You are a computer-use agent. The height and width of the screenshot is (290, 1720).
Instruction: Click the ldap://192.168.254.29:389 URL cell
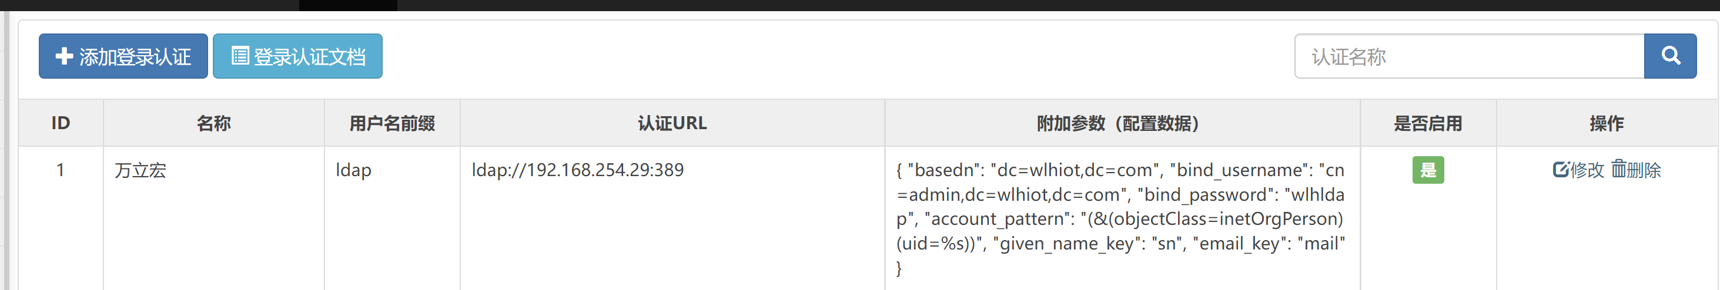578,171
